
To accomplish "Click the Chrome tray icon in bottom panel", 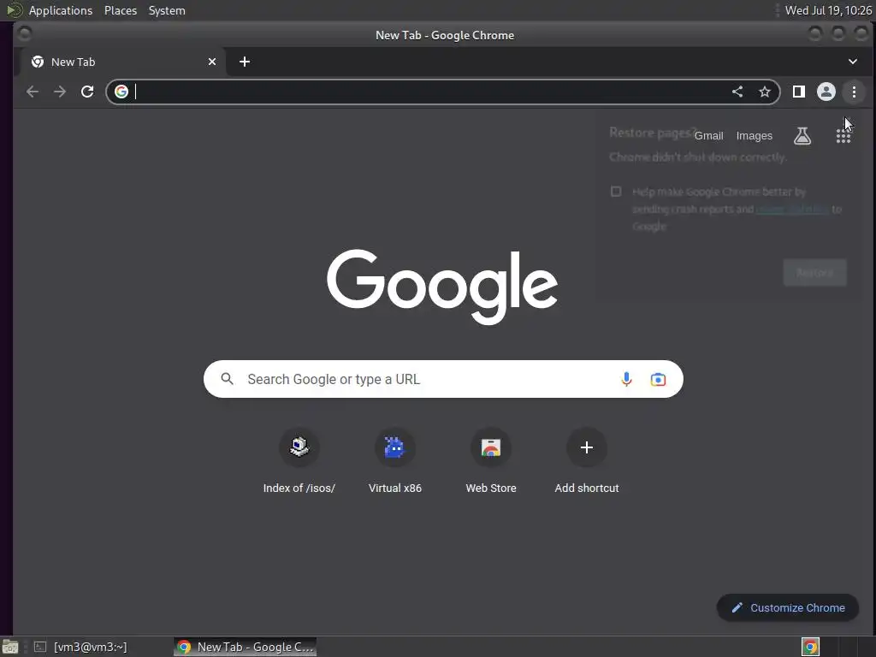I will (x=810, y=647).
